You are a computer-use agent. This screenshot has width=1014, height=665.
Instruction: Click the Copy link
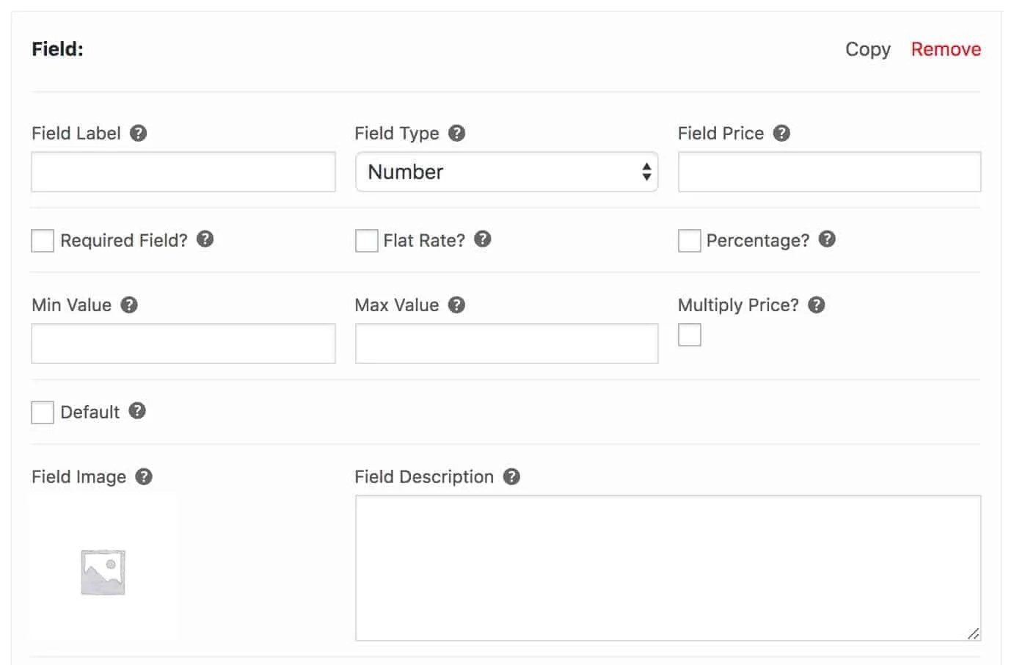pyautogui.click(x=867, y=49)
